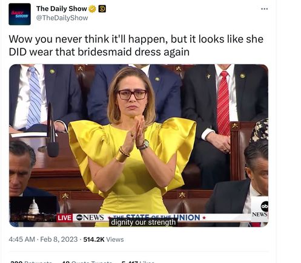Click the display name The Daily Show
Viewport: 301px width, 263px height.
tap(61, 8)
